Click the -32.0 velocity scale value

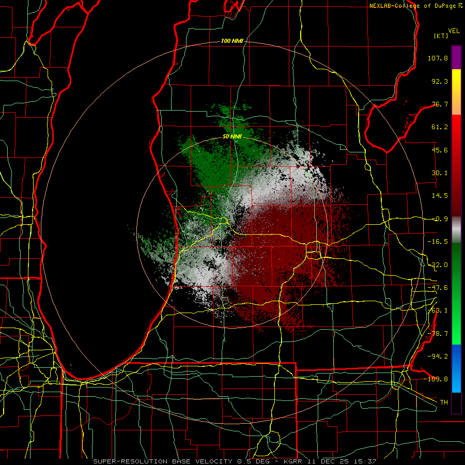pos(438,265)
